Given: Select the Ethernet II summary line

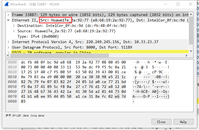Looking at the screenshot, I should click(100, 20).
